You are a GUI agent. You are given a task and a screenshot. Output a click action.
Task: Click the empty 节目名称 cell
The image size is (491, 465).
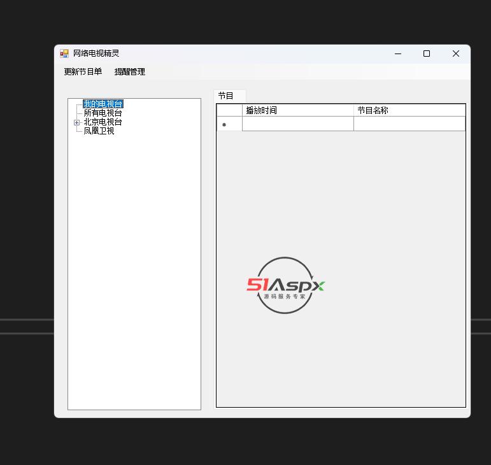point(409,124)
